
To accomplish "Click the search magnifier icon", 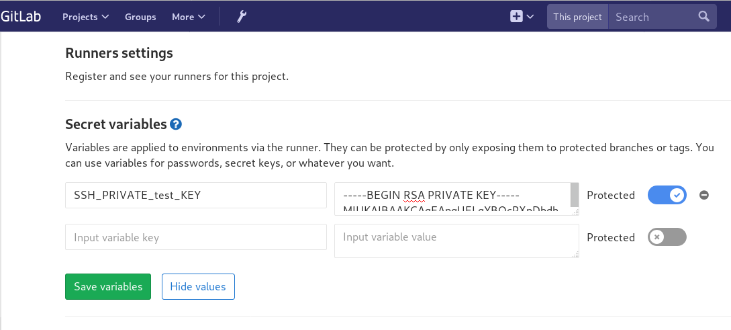I will (x=703, y=17).
